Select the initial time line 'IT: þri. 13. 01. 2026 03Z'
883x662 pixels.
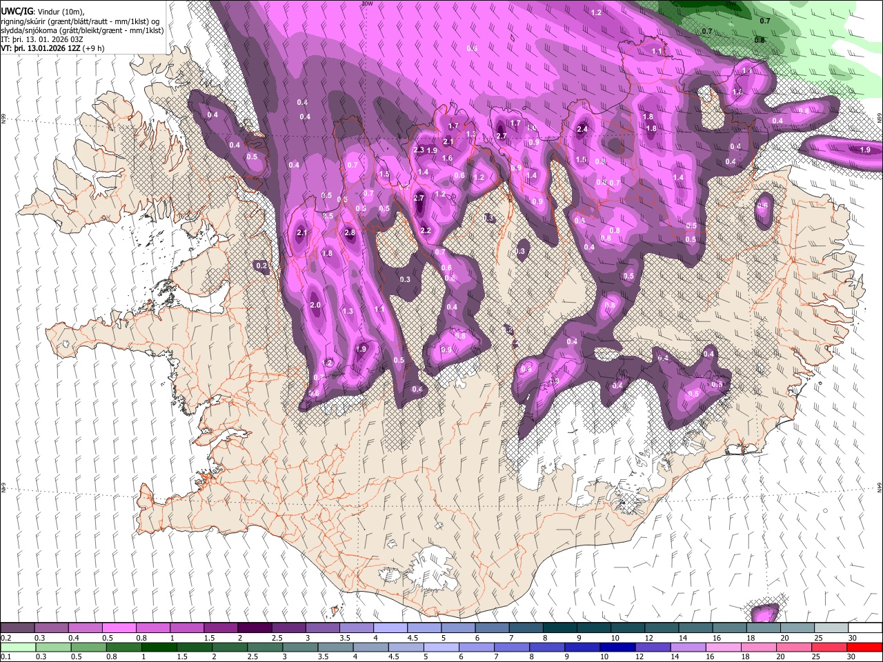pos(42,39)
